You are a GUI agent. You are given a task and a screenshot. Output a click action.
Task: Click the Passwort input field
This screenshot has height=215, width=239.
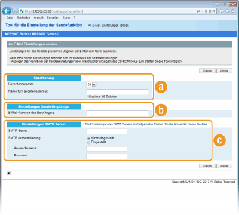[107, 156]
